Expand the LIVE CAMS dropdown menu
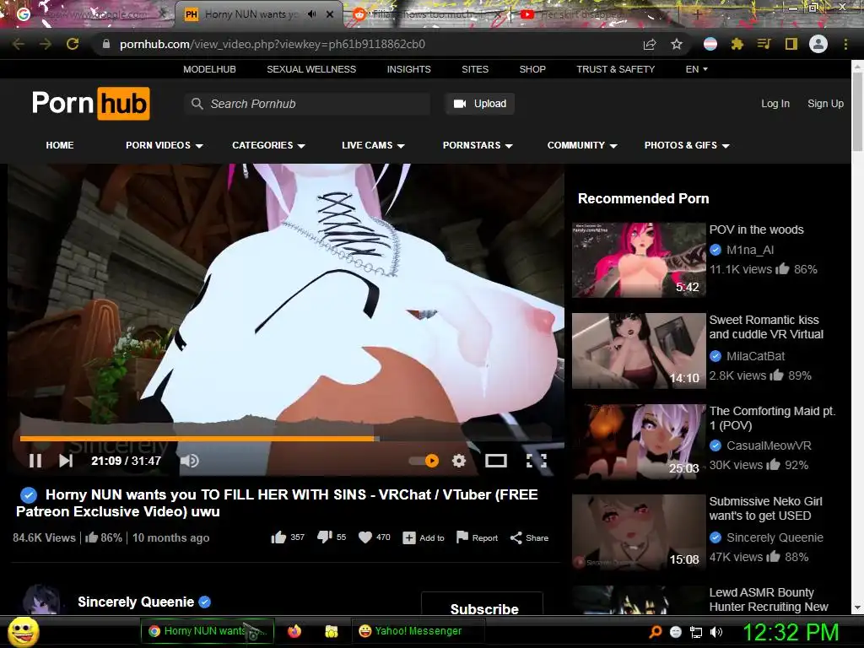This screenshot has width=864, height=648. pyautogui.click(x=373, y=145)
